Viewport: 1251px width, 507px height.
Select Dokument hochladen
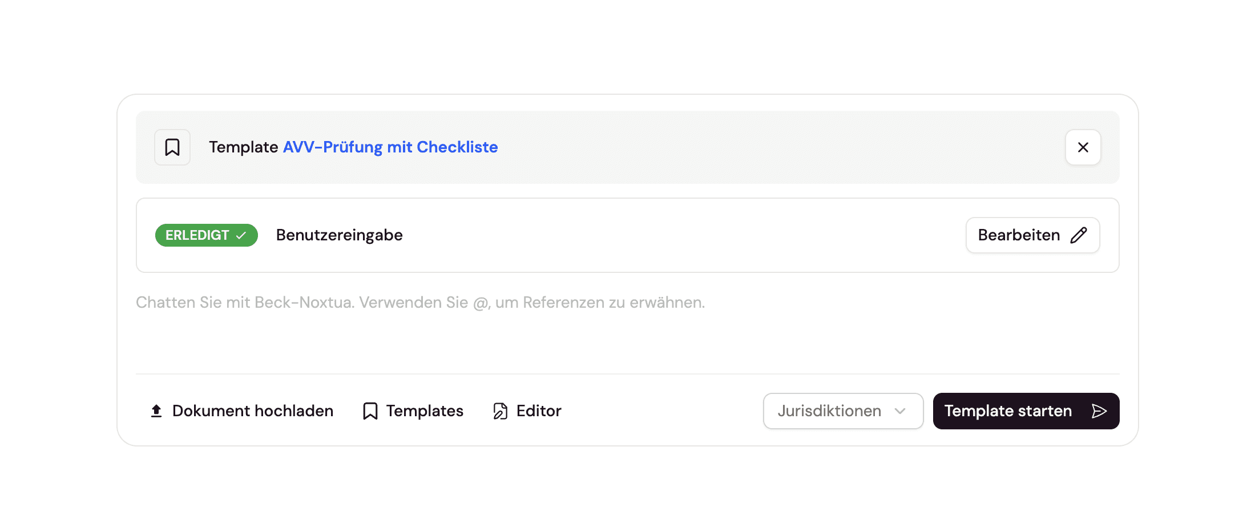(x=252, y=411)
